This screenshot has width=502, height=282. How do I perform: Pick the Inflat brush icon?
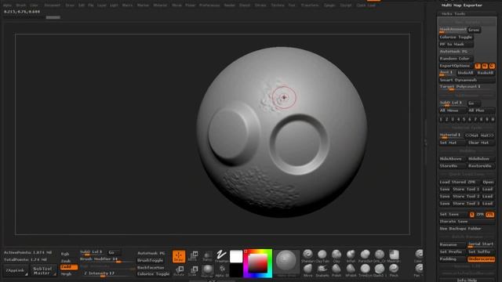click(x=351, y=256)
